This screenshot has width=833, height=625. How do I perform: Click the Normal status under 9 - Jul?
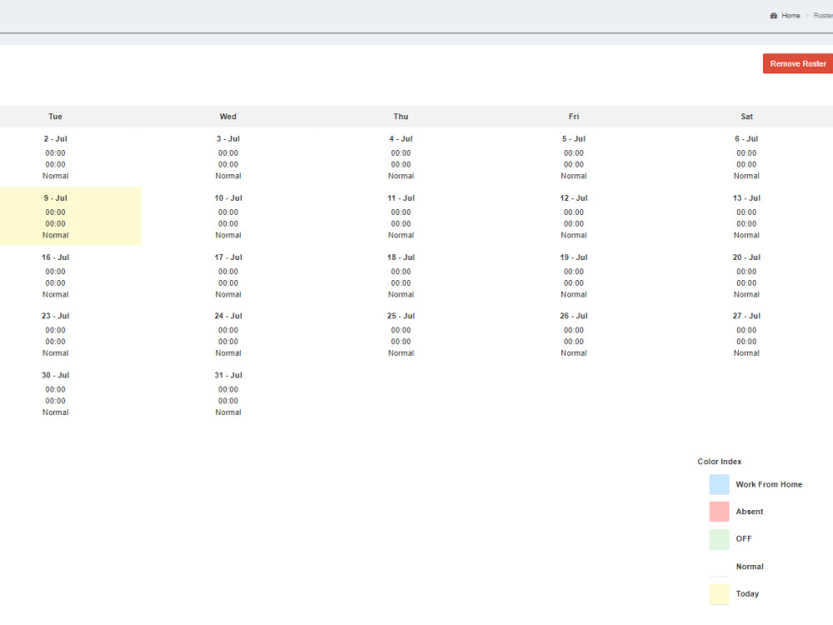pos(55,235)
